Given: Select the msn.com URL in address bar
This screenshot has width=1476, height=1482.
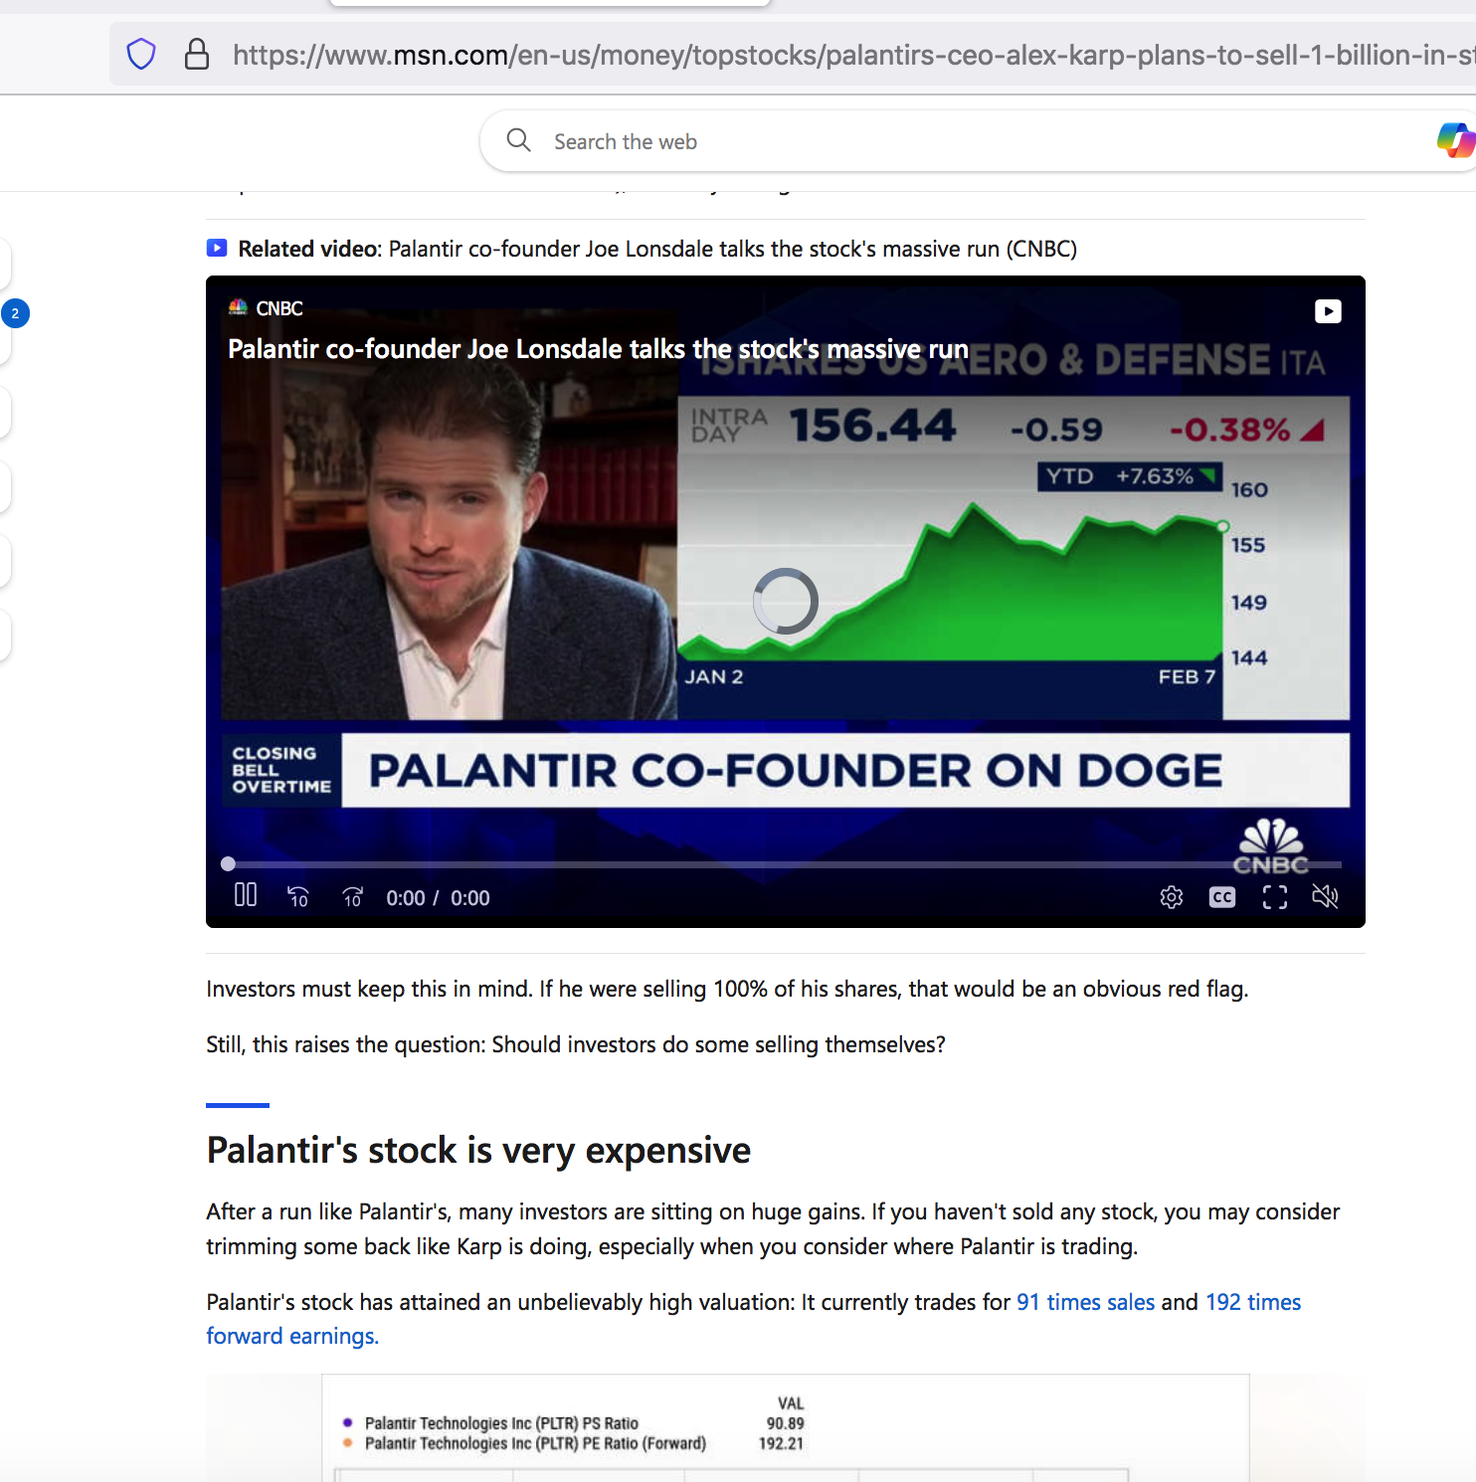Looking at the screenshot, I should pos(853,55).
